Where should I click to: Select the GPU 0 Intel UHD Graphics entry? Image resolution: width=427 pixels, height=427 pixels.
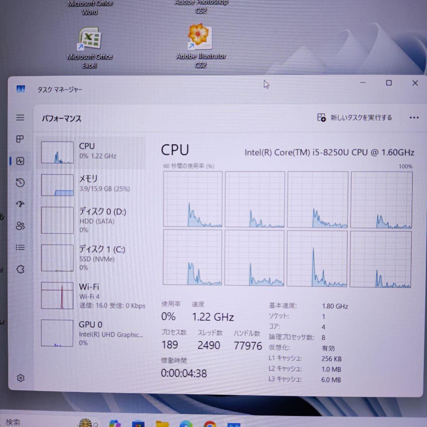point(91,333)
